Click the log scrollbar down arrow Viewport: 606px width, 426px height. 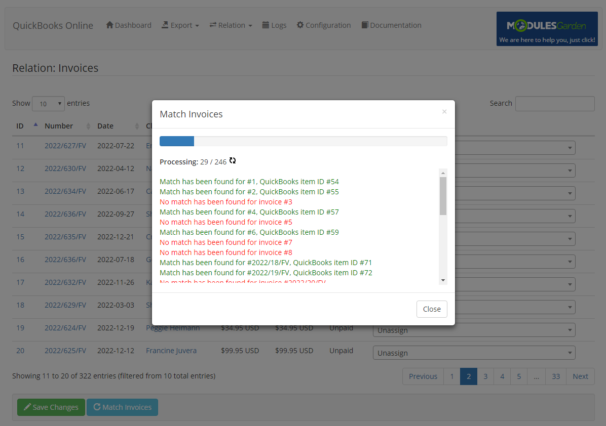(x=443, y=280)
